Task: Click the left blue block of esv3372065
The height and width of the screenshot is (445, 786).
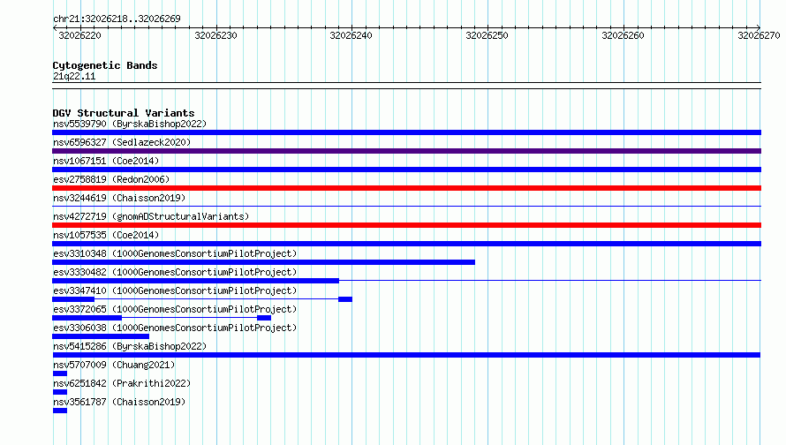Action: [87, 318]
